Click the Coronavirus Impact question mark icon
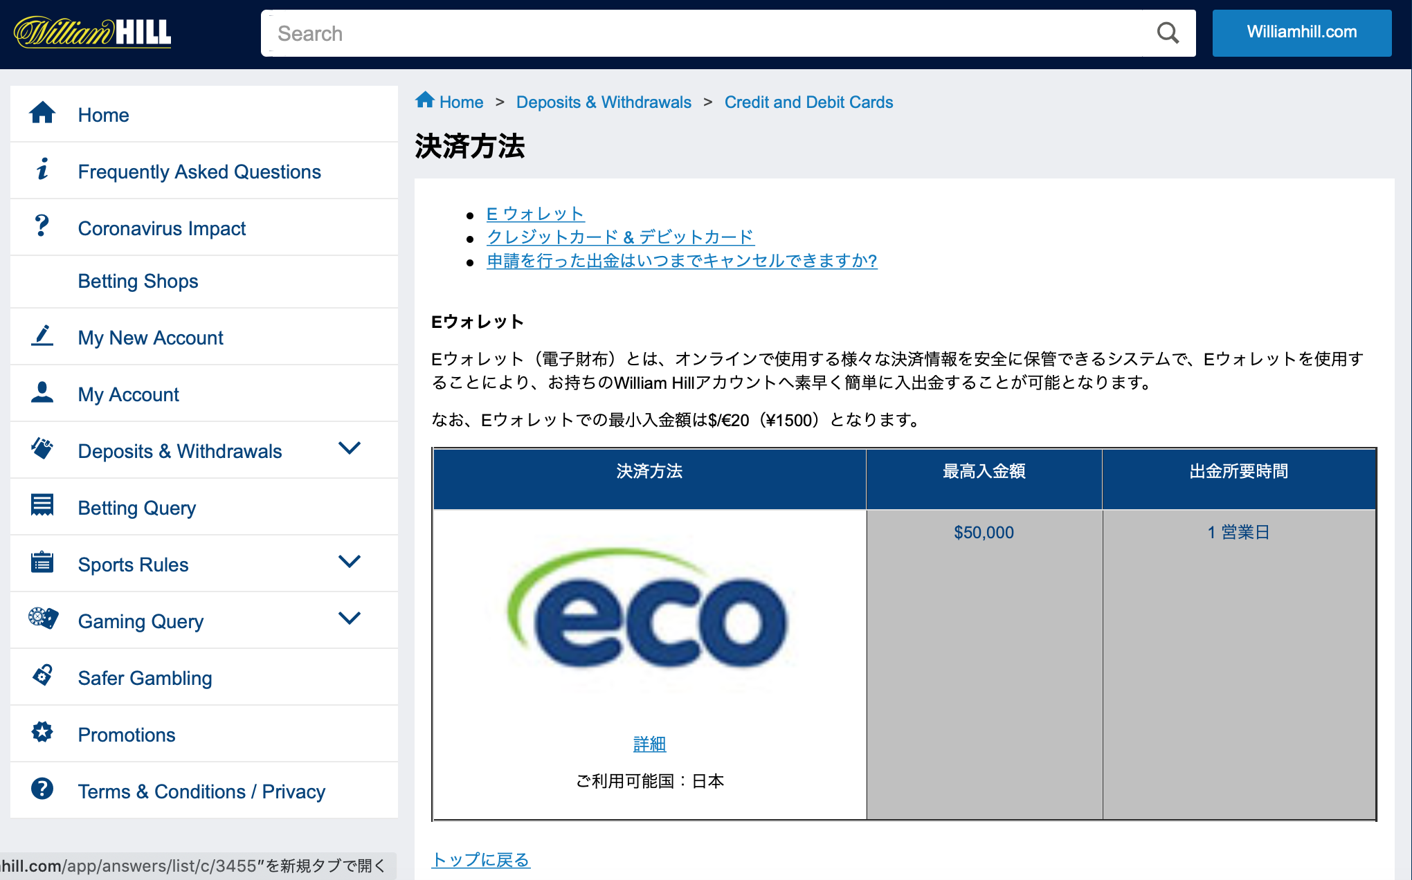Image resolution: width=1412 pixels, height=880 pixels. pyautogui.click(x=42, y=226)
